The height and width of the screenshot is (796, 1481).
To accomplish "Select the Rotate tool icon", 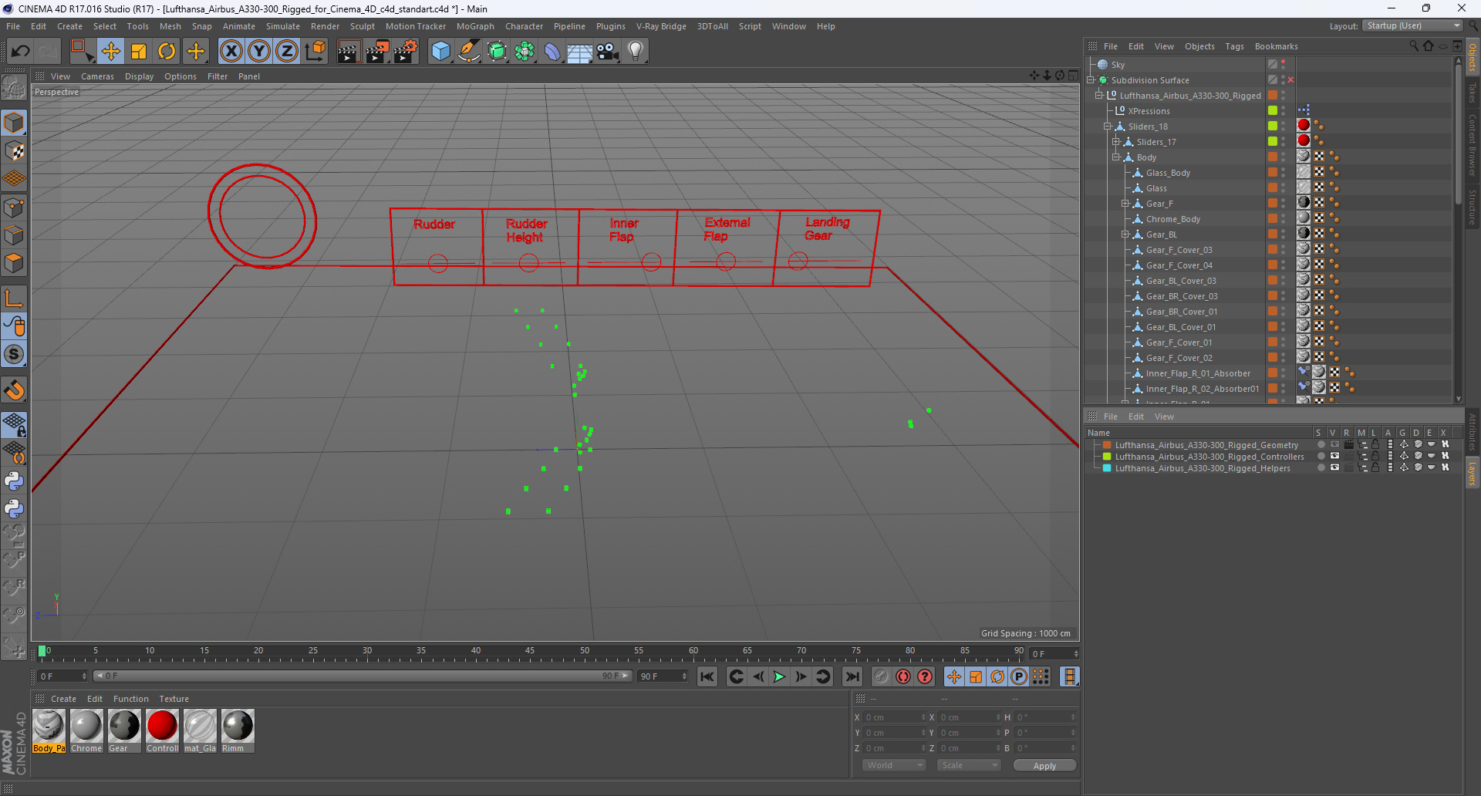I will pos(167,52).
